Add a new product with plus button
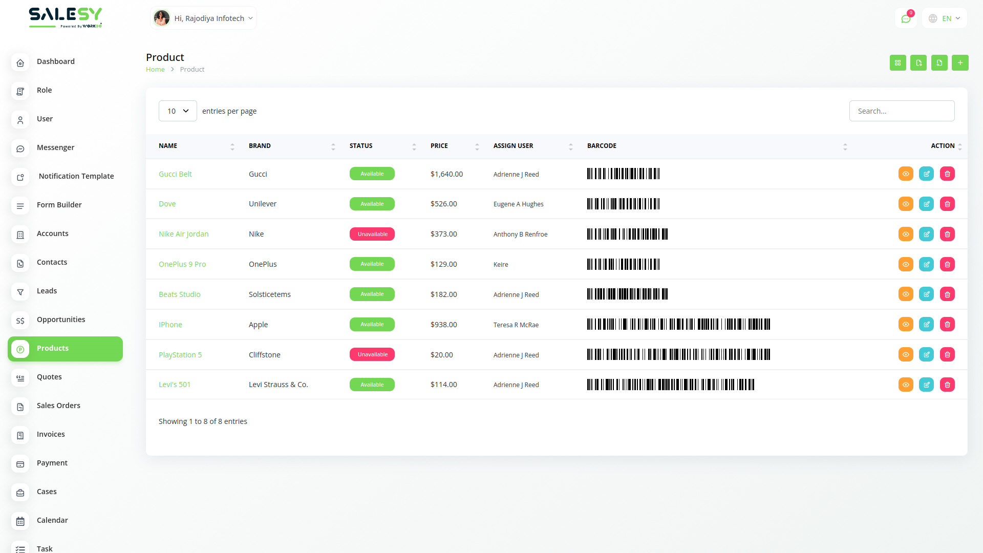Viewport: 983px width, 553px height. (x=960, y=63)
